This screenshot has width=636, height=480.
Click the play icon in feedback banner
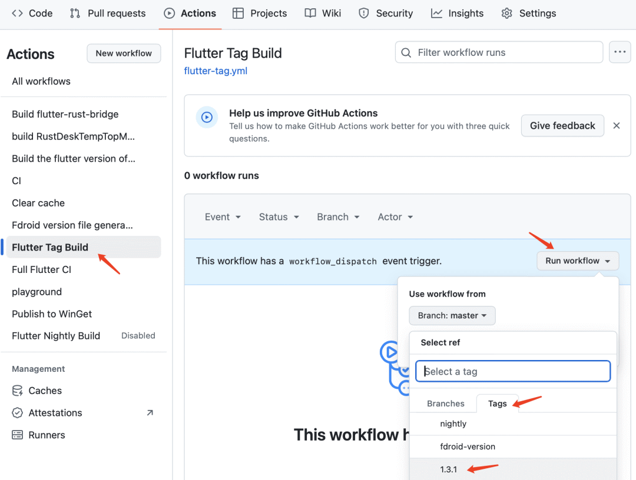click(207, 118)
